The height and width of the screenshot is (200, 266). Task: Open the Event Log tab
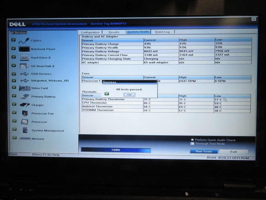[163, 32]
